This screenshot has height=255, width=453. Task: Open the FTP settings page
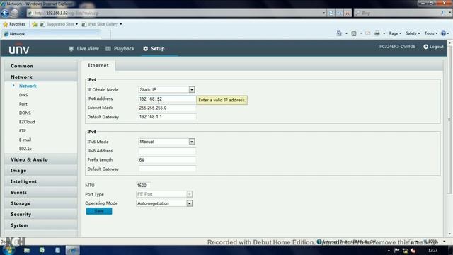click(23, 130)
